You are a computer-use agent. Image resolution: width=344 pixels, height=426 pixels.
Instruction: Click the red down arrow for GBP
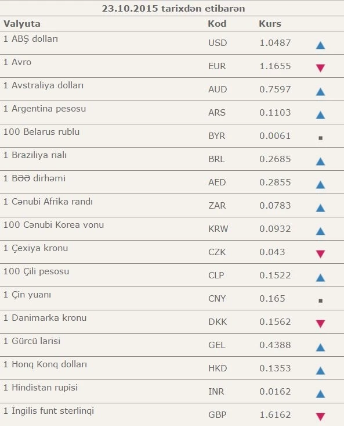tap(320, 417)
